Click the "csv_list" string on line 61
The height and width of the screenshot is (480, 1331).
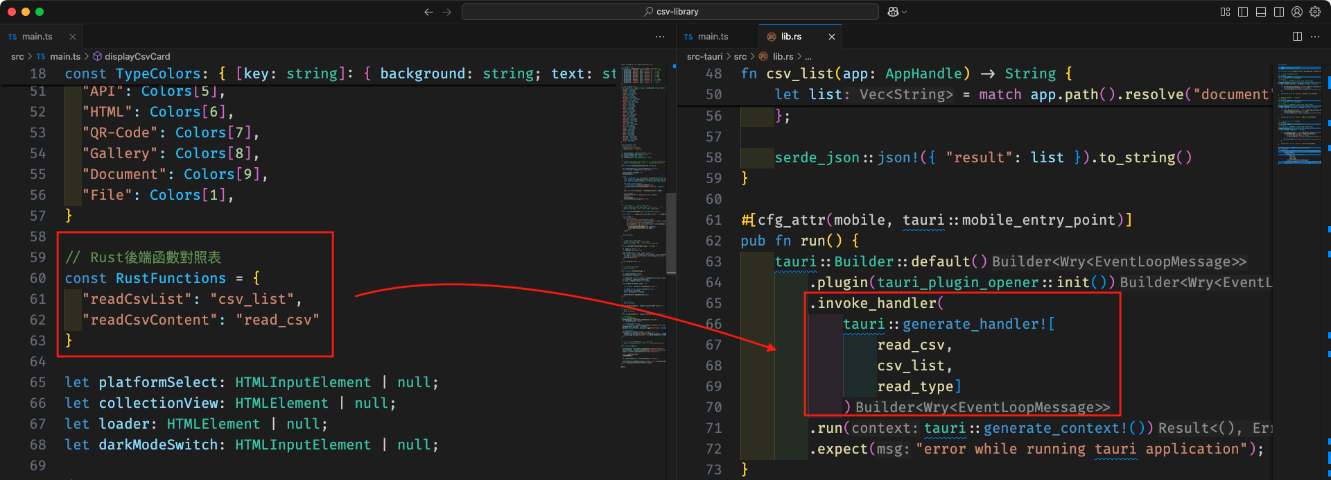(252, 299)
